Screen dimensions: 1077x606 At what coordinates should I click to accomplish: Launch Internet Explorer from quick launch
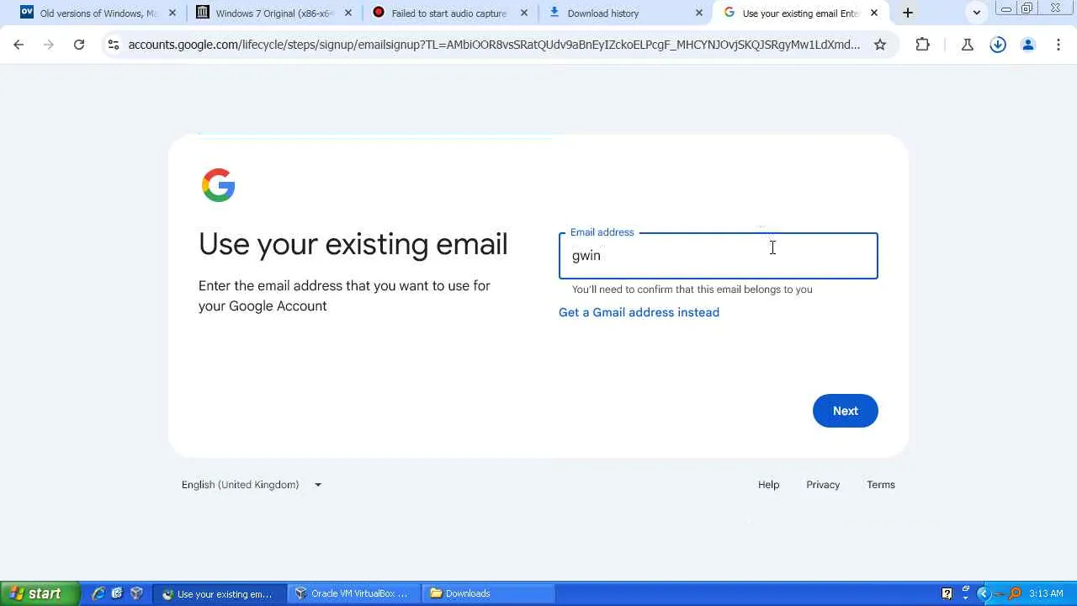point(98,593)
